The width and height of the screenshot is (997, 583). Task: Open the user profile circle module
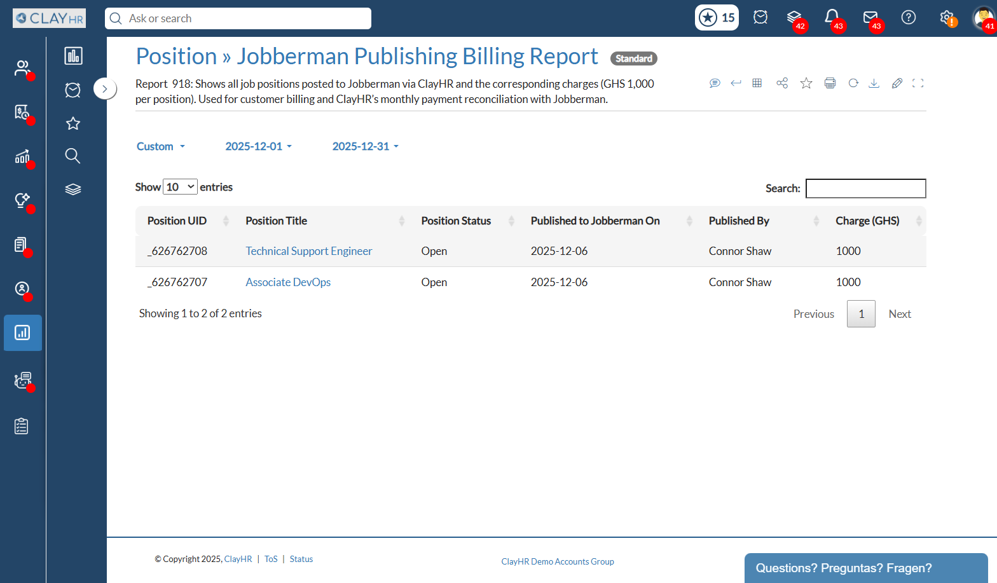(x=22, y=289)
